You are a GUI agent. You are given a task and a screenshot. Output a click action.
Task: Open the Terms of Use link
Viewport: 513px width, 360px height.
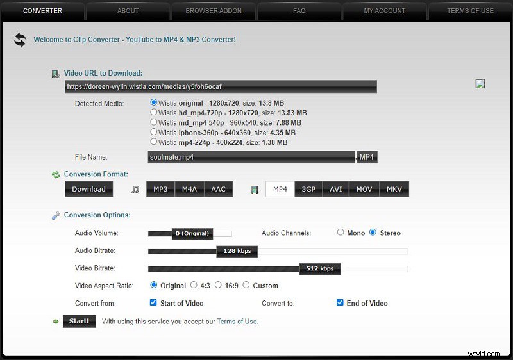click(x=237, y=322)
